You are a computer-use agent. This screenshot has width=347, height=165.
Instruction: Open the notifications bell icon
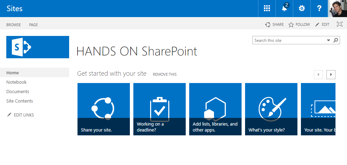[x=285, y=8]
